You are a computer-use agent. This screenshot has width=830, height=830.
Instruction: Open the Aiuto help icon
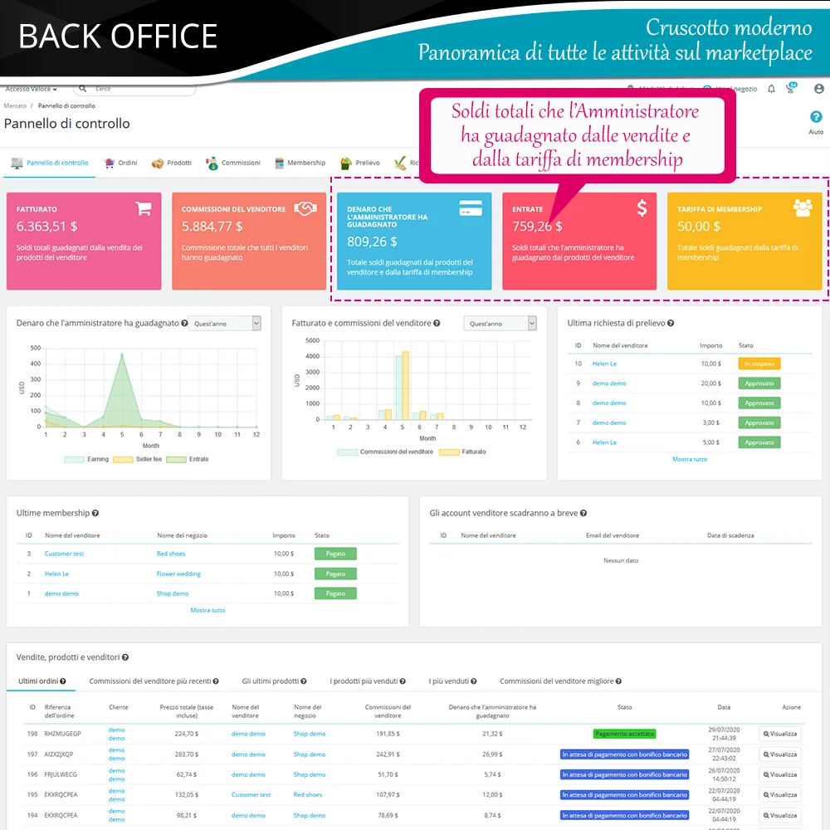(815, 118)
